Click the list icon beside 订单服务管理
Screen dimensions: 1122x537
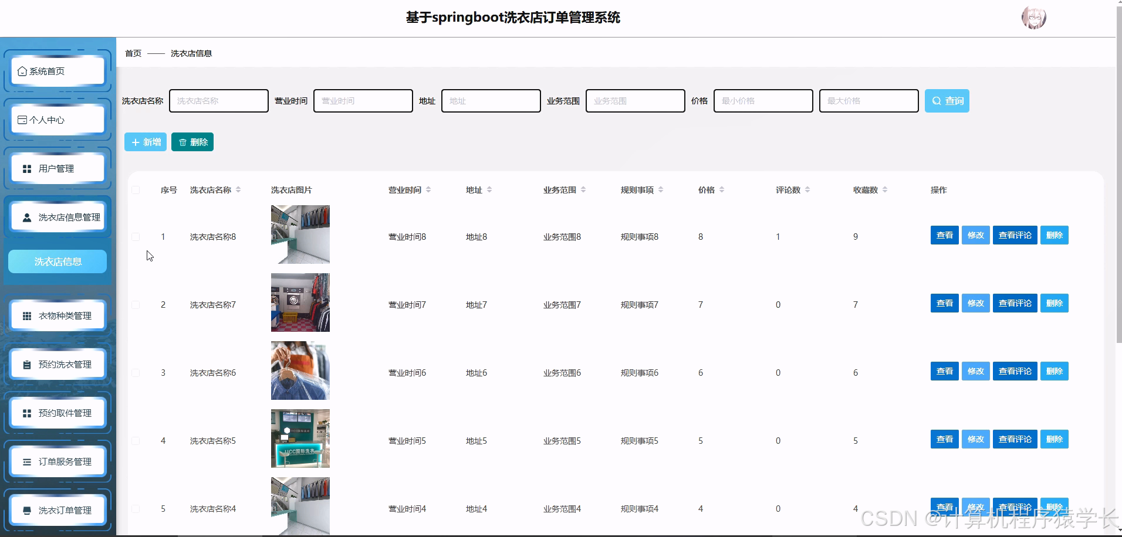click(x=27, y=462)
